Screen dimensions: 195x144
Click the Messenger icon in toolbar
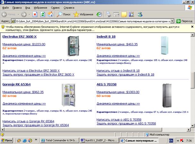point(140,14)
